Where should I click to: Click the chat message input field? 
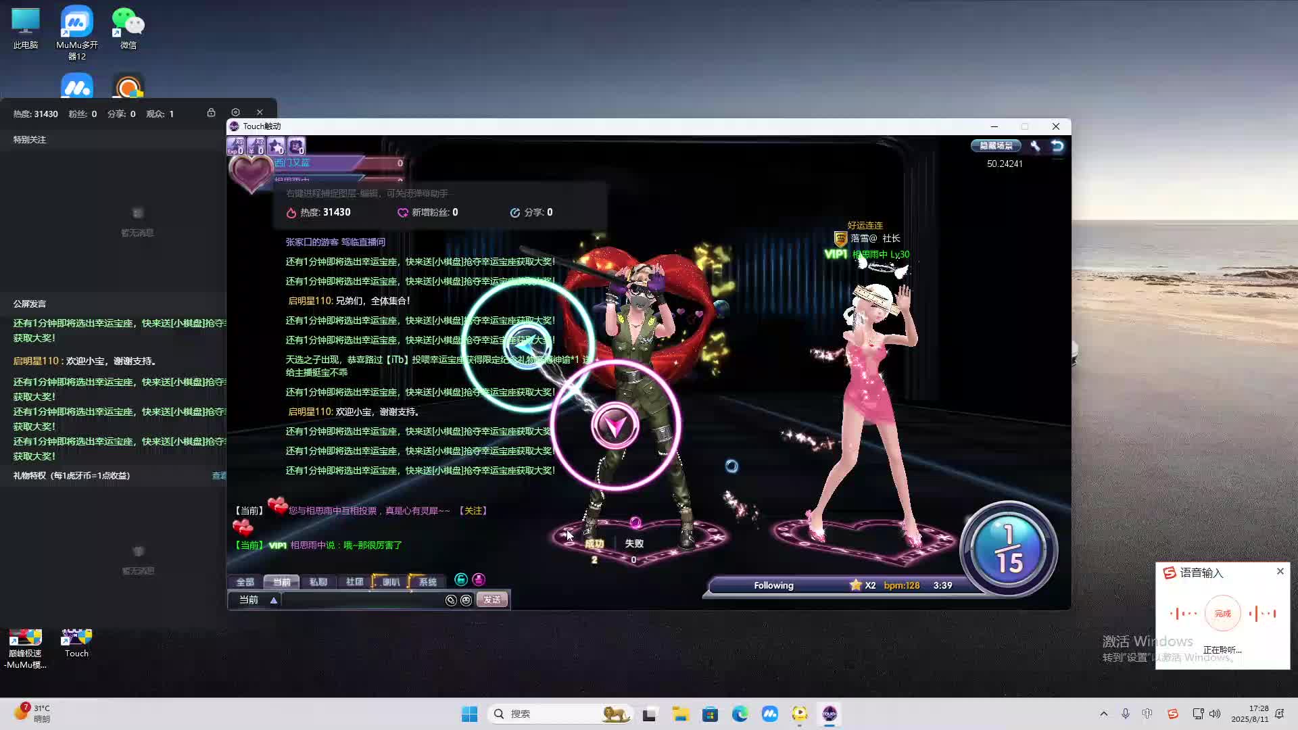362,600
